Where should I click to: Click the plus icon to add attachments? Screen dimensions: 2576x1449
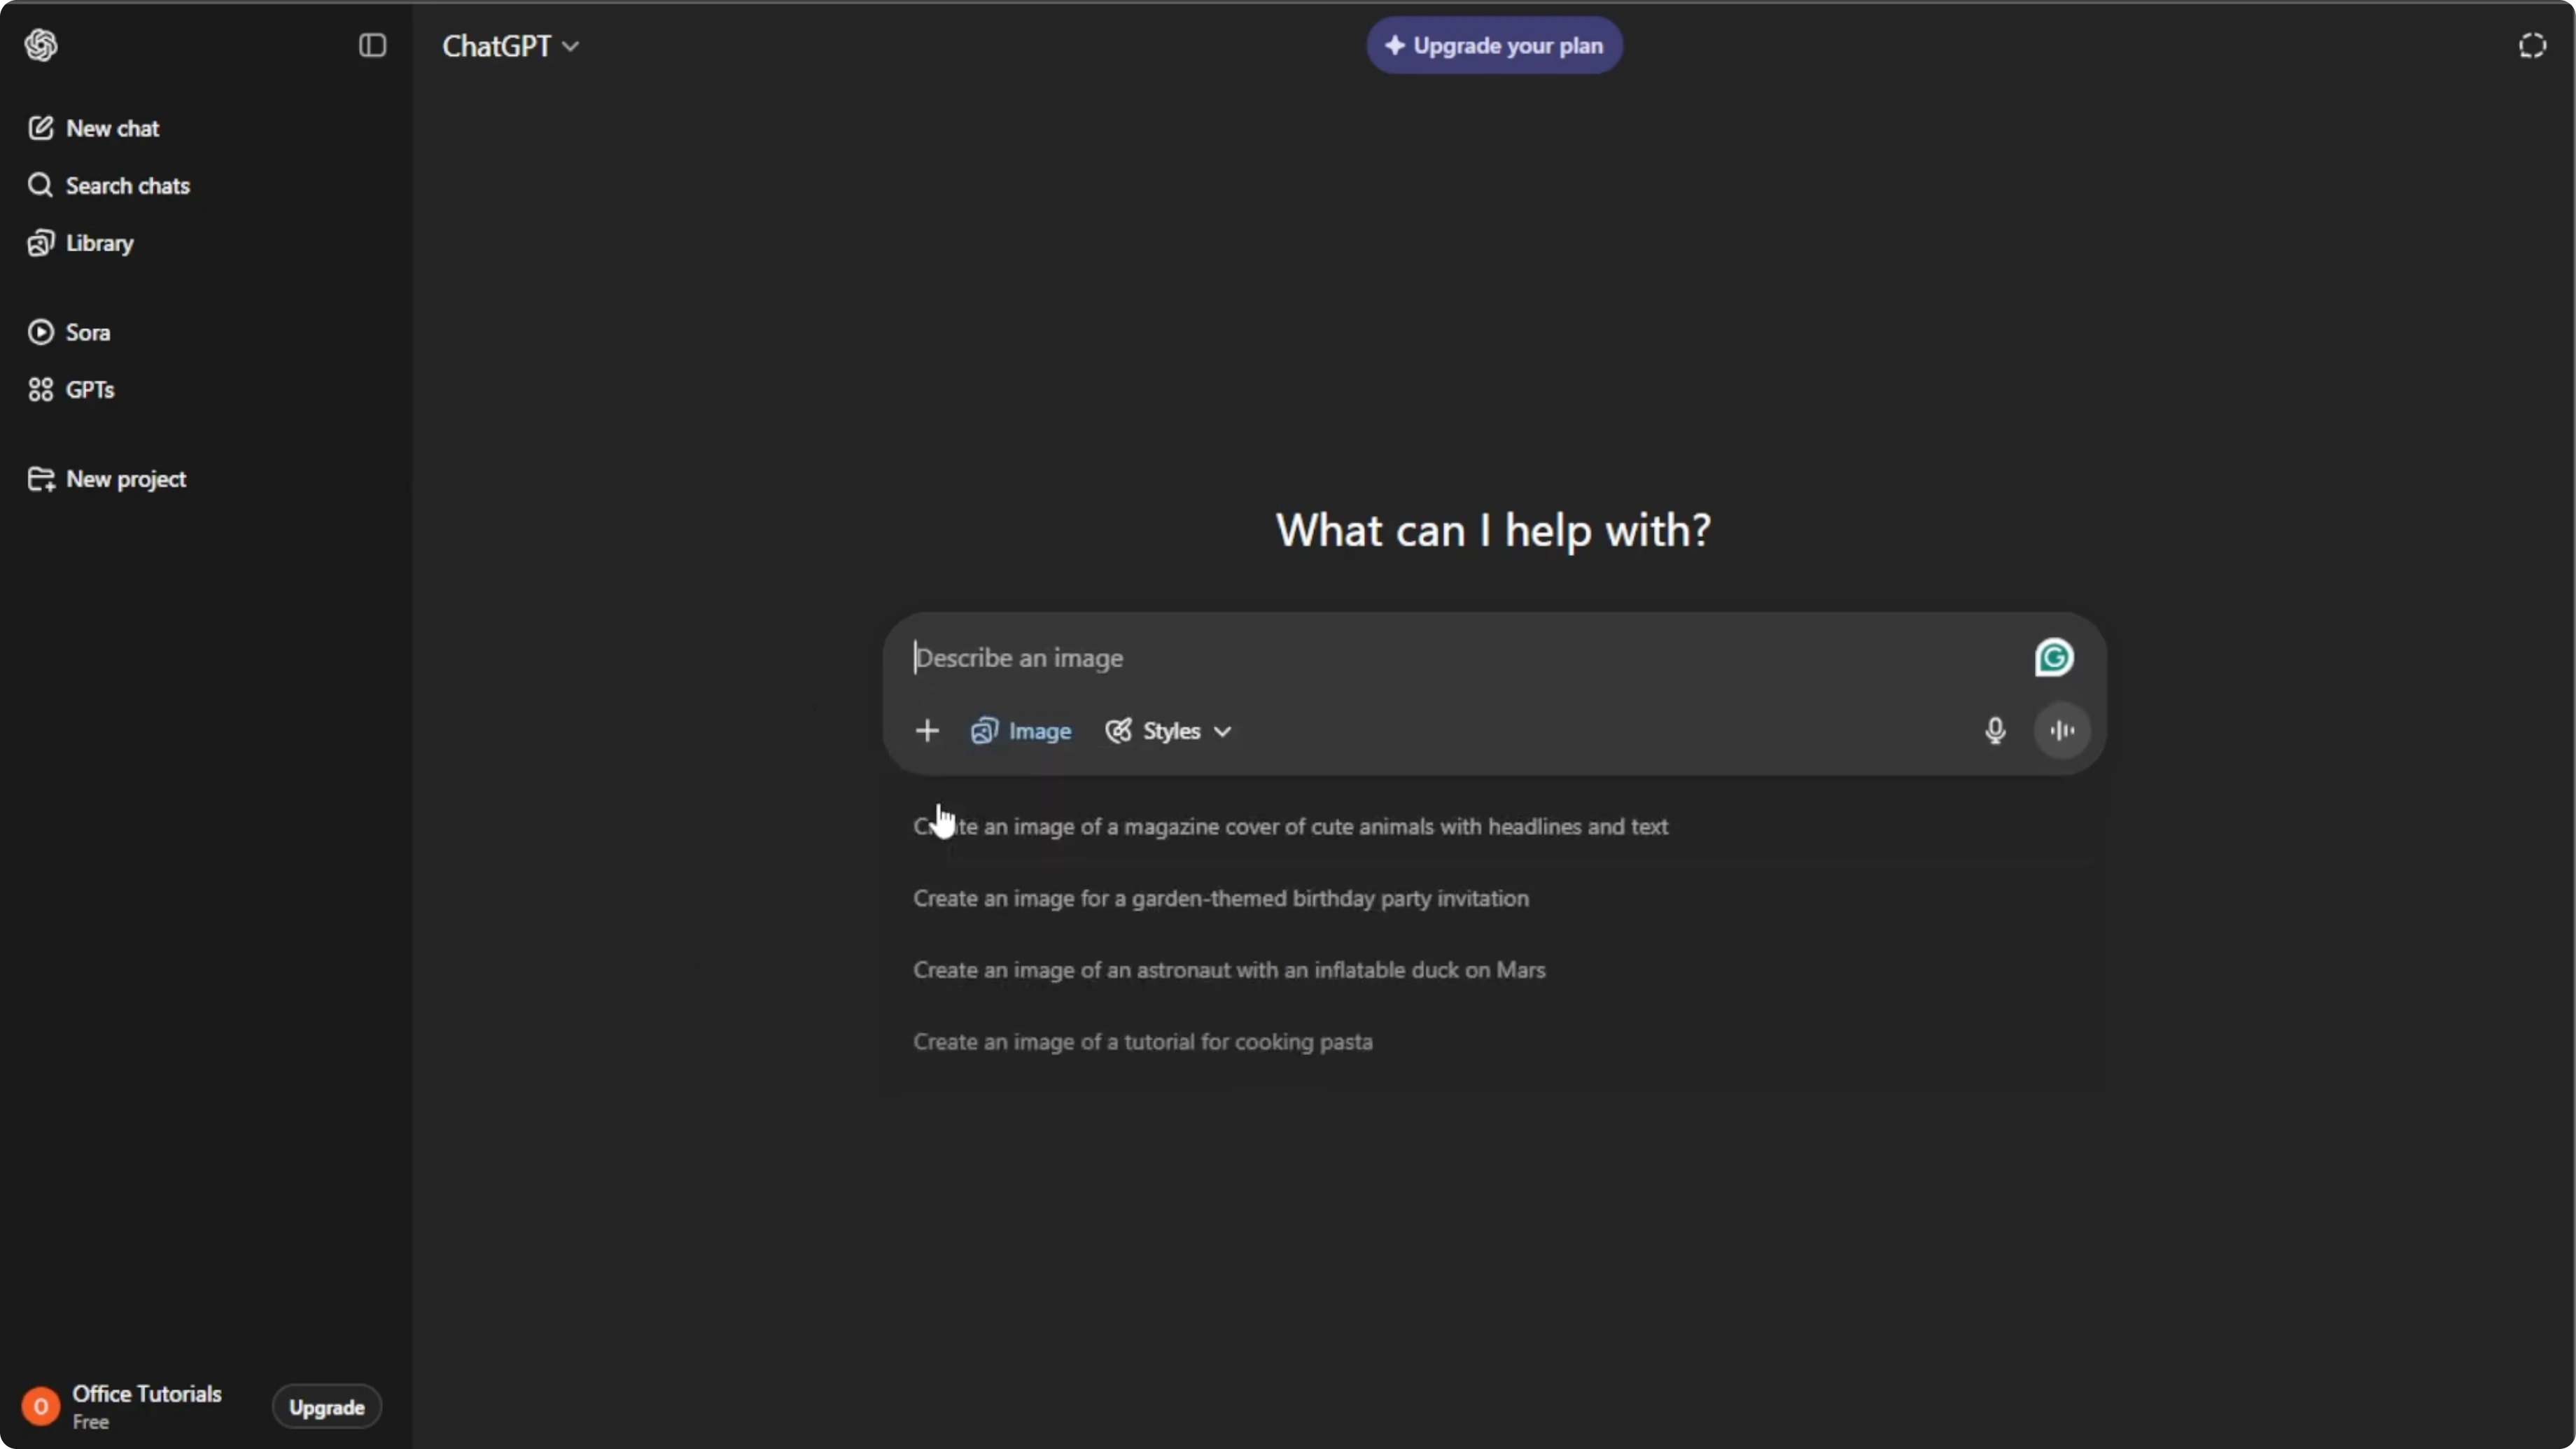(927, 731)
